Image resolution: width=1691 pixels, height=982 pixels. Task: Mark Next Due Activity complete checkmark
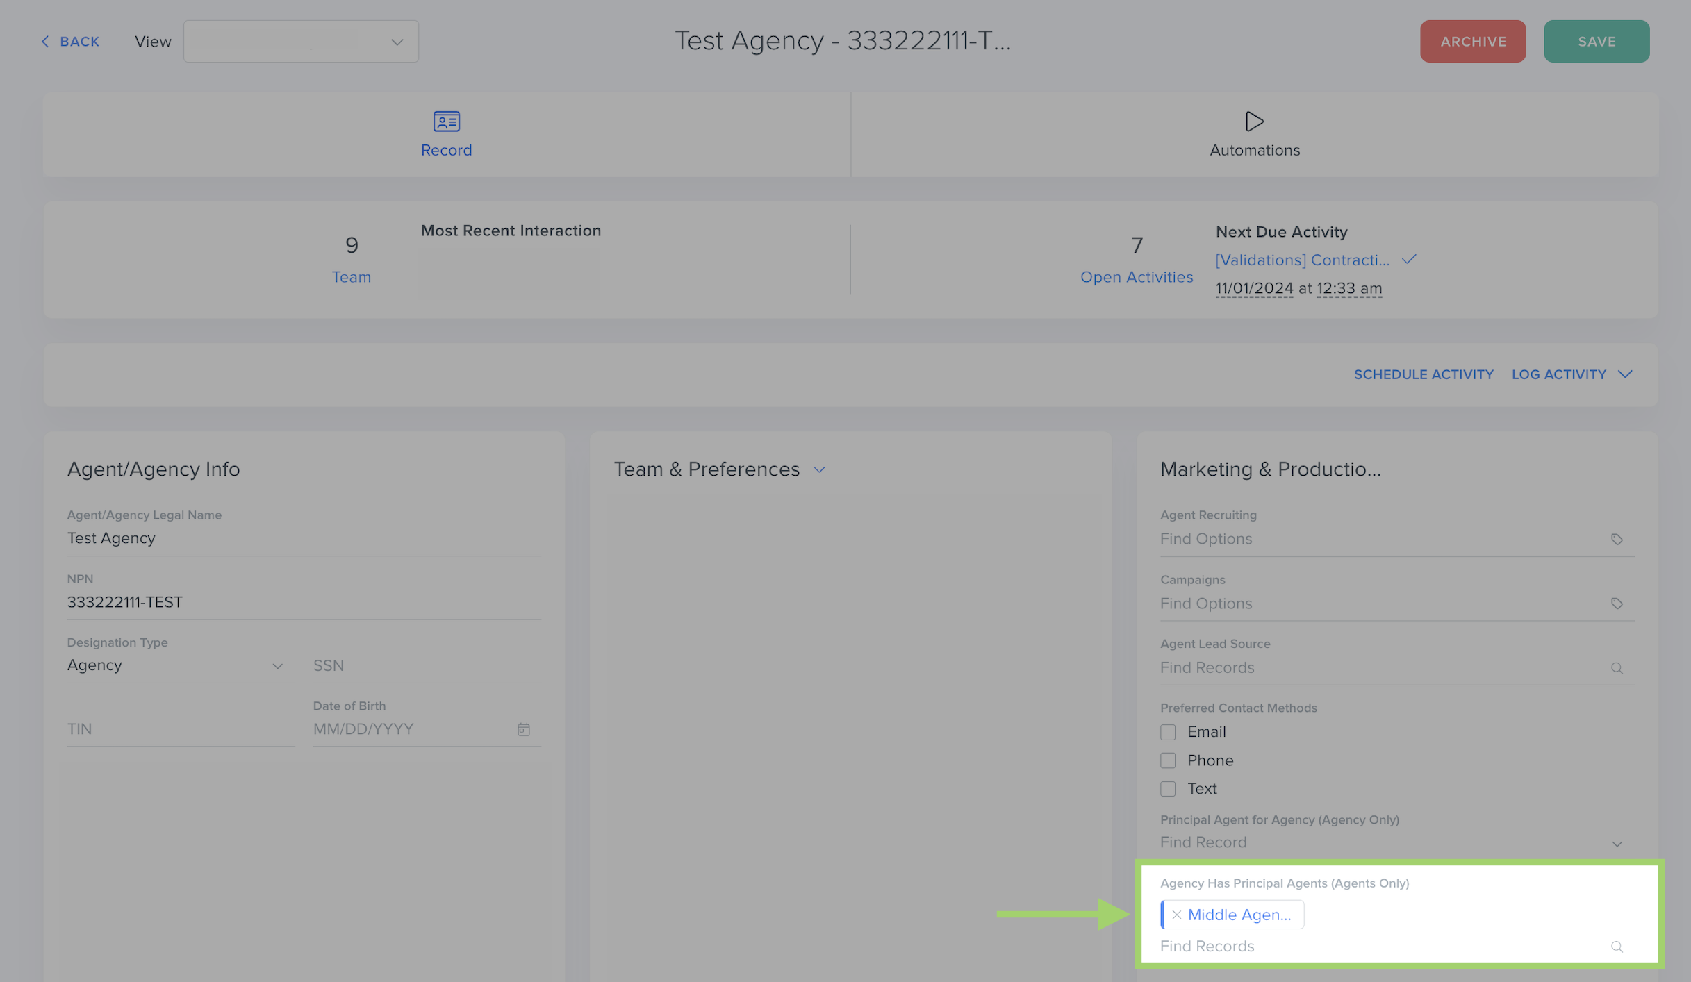(1409, 260)
